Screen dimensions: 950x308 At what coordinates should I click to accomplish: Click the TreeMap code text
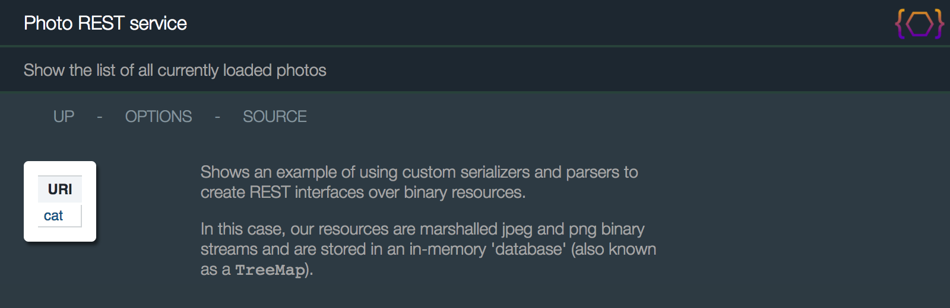270,270
